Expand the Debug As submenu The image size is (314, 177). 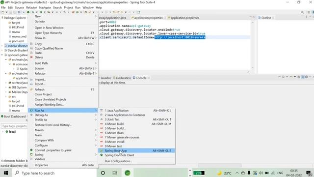pos(63,115)
